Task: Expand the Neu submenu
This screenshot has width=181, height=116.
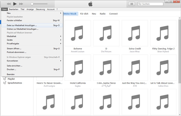Action: click(32, 13)
